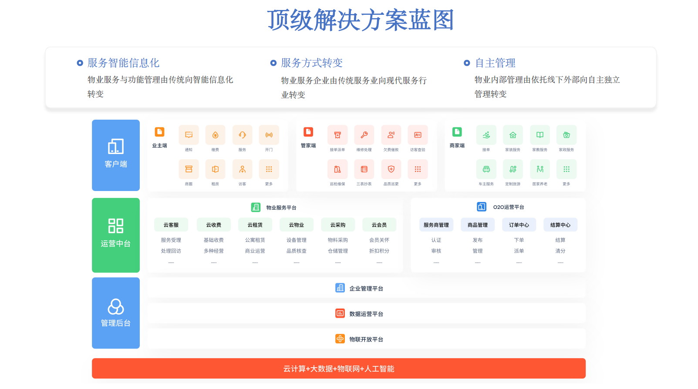Select the blue 客户端 panel

point(116,155)
